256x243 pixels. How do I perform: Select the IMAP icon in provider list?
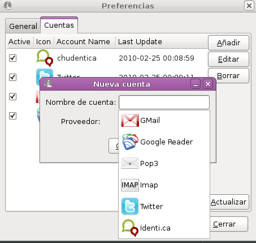tap(130, 185)
